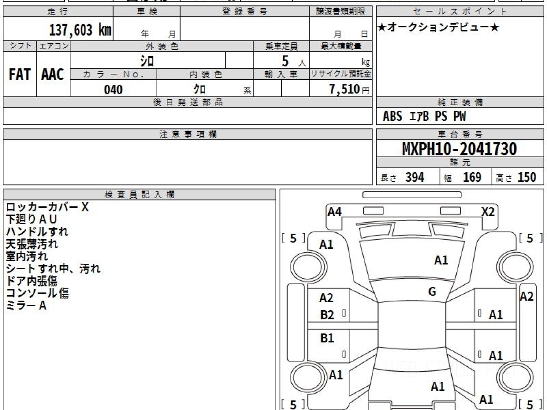Select the 検査員記入欄 header
This screenshot has height=410, width=547.
point(139,195)
